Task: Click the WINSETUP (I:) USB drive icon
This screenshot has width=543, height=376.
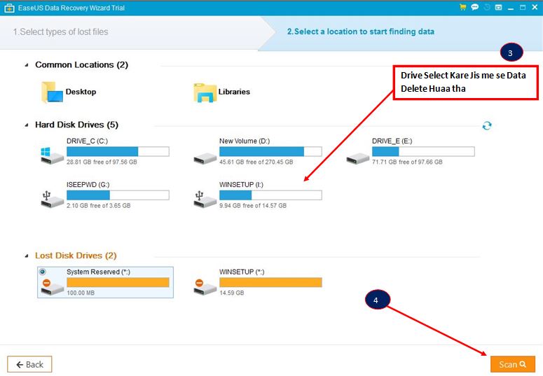Action: pyautogui.click(x=205, y=199)
